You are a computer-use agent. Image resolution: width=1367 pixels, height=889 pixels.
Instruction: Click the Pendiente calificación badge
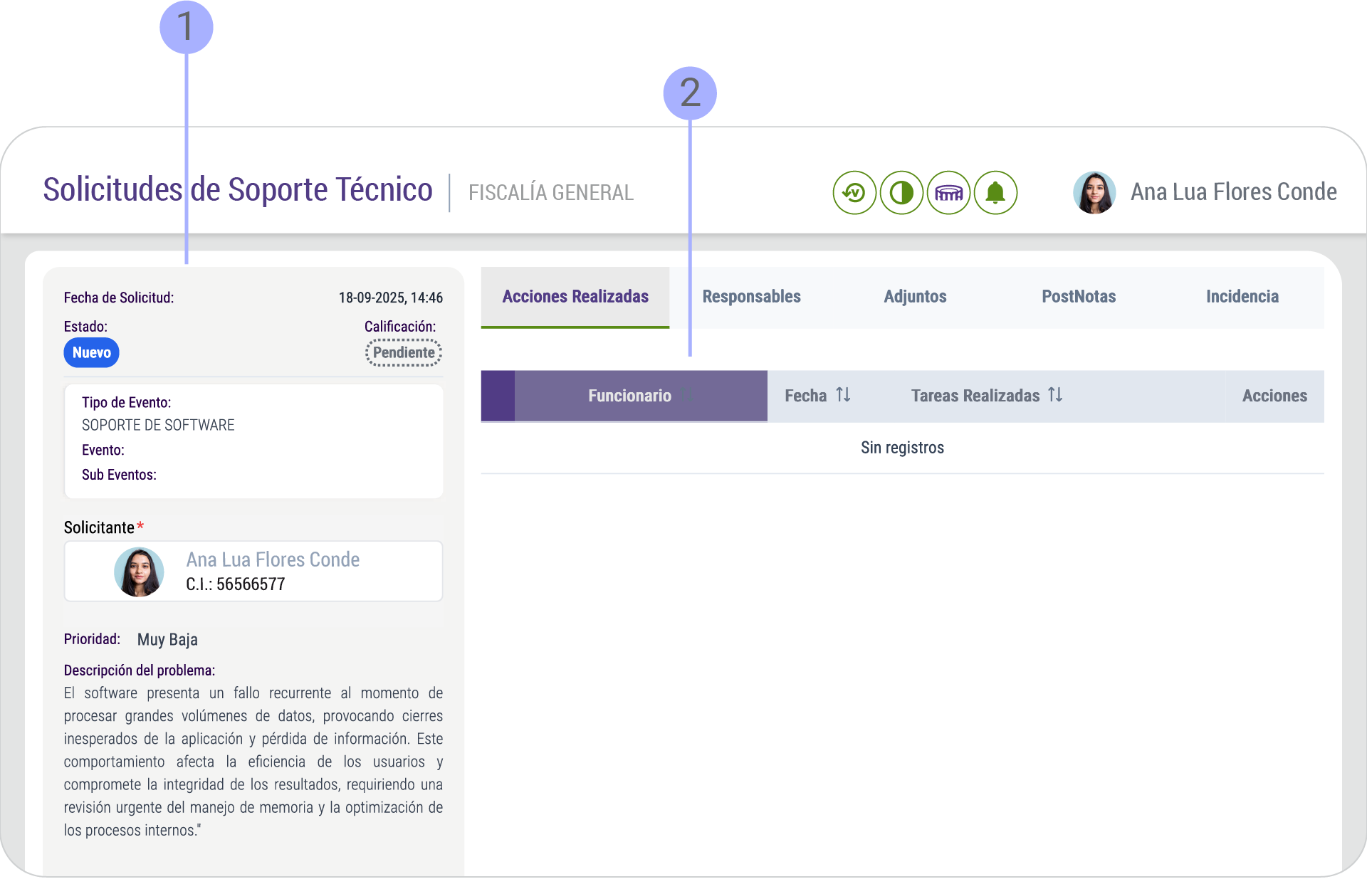(403, 352)
